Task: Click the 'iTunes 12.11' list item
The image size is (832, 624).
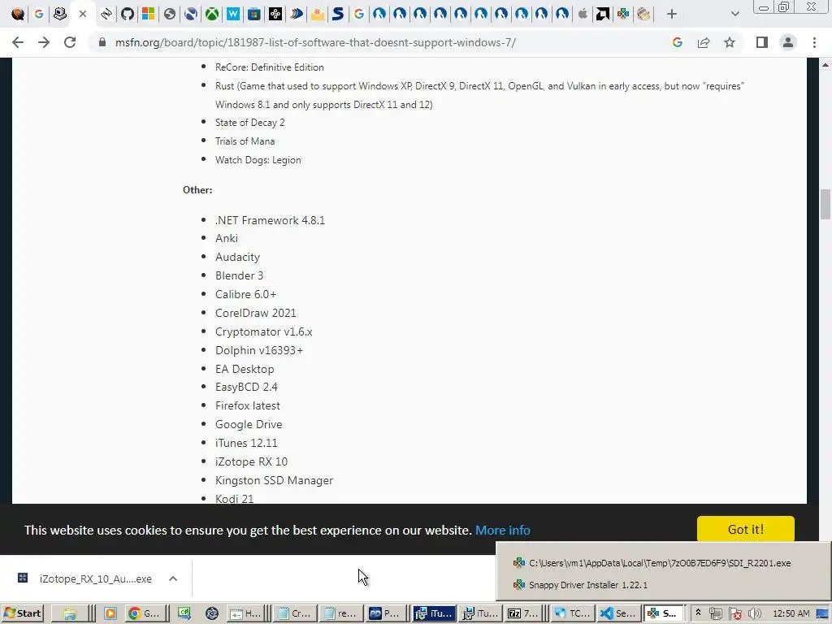Action: click(x=246, y=443)
